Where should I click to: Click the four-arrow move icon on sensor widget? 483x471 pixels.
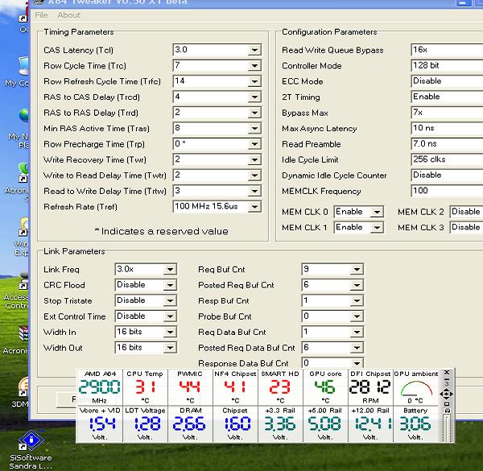point(446,394)
